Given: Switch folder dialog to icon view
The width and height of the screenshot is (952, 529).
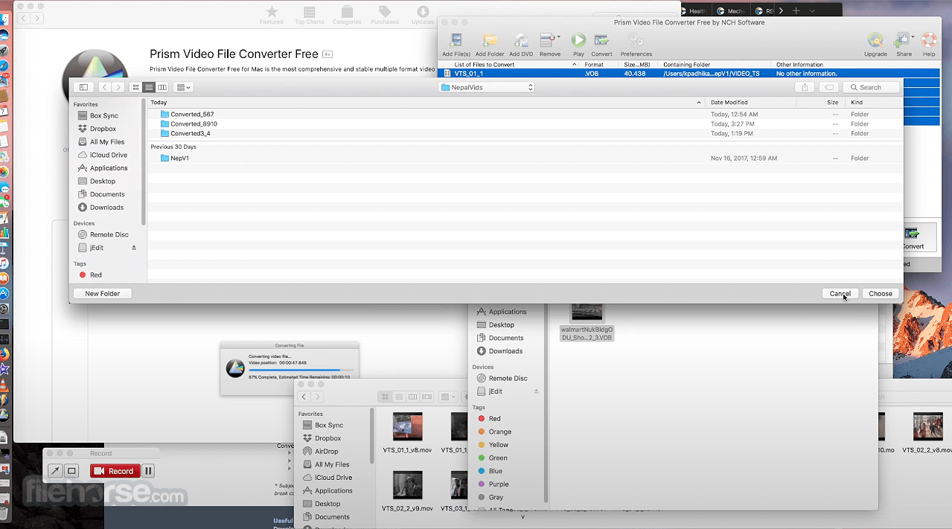Looking at the screenshot, I should coord(136,87).
